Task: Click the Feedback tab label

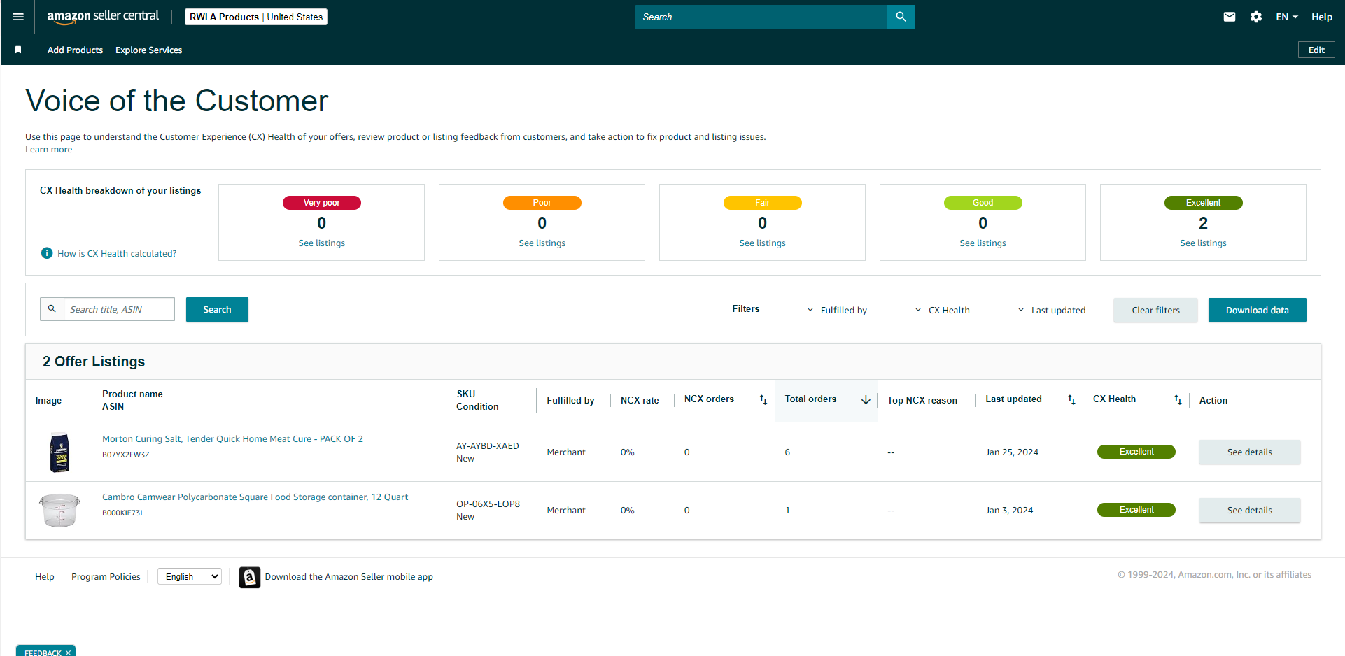Action: click(x=43, y=653)
